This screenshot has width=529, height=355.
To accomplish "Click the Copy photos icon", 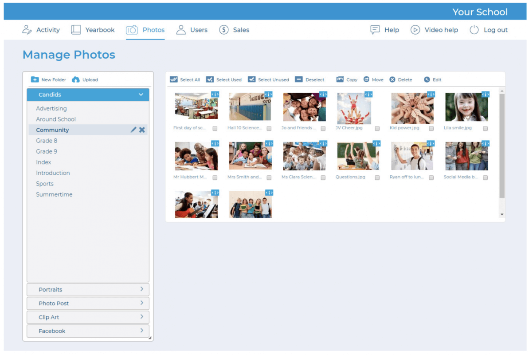I will pos(340,79).
